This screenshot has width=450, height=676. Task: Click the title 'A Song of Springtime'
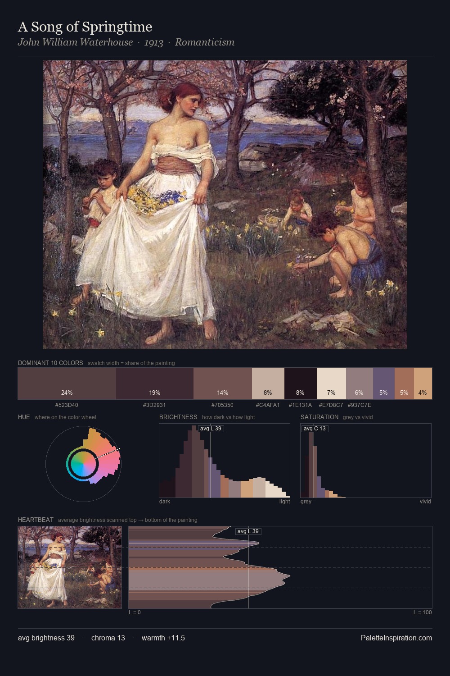tap(85, 27)
